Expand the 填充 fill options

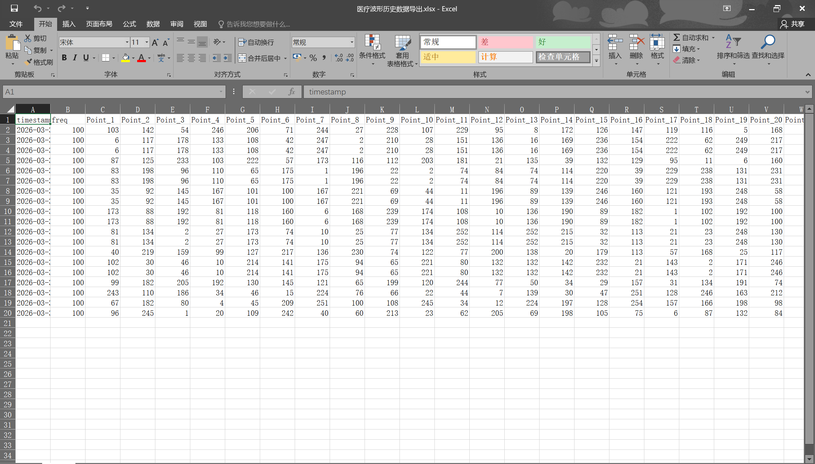click(699, 49)
